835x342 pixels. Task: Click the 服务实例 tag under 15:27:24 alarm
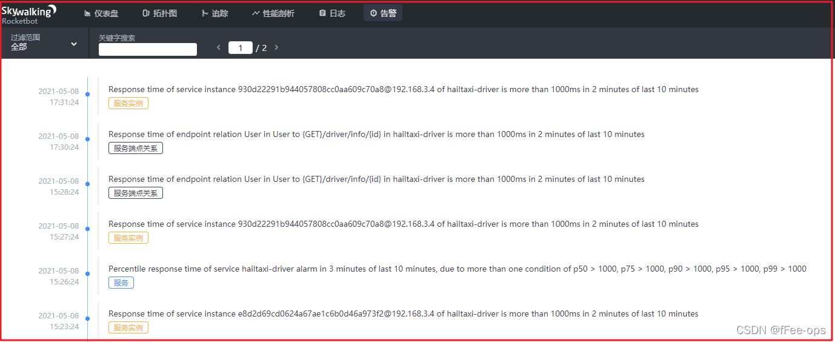click(128, 238)
